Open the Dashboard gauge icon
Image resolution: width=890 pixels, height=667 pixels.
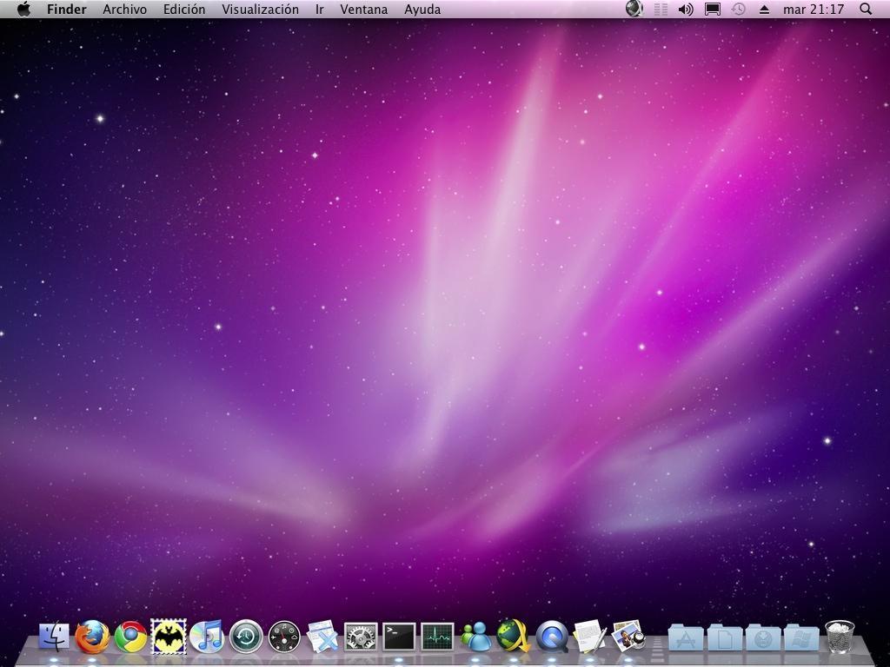click(x=284, y=637)
